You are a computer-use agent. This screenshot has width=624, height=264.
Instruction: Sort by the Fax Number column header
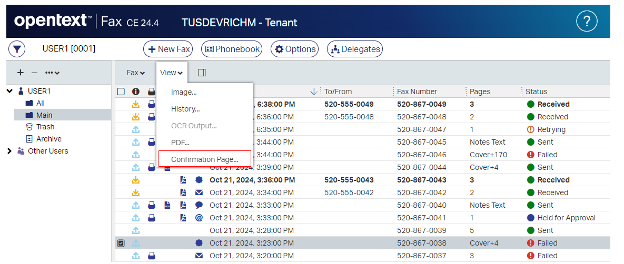tap(417, 92)
